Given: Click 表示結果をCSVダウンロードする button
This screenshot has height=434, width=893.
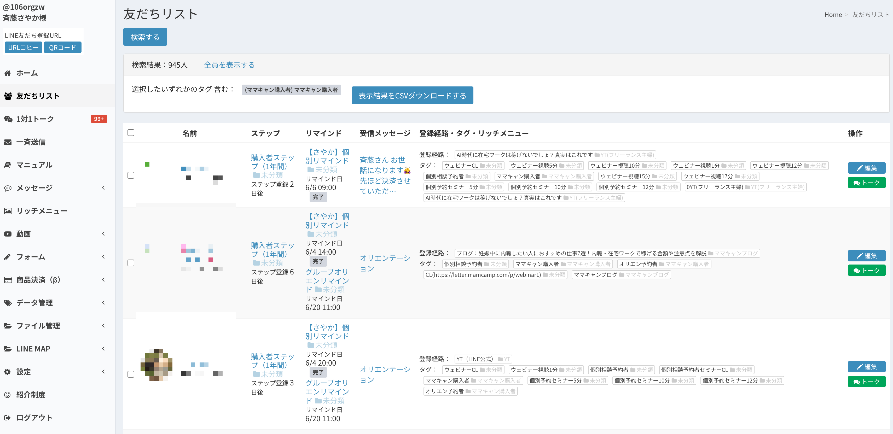Looking at the screenshot, I should pyautogui.click(x=412, y=95).
